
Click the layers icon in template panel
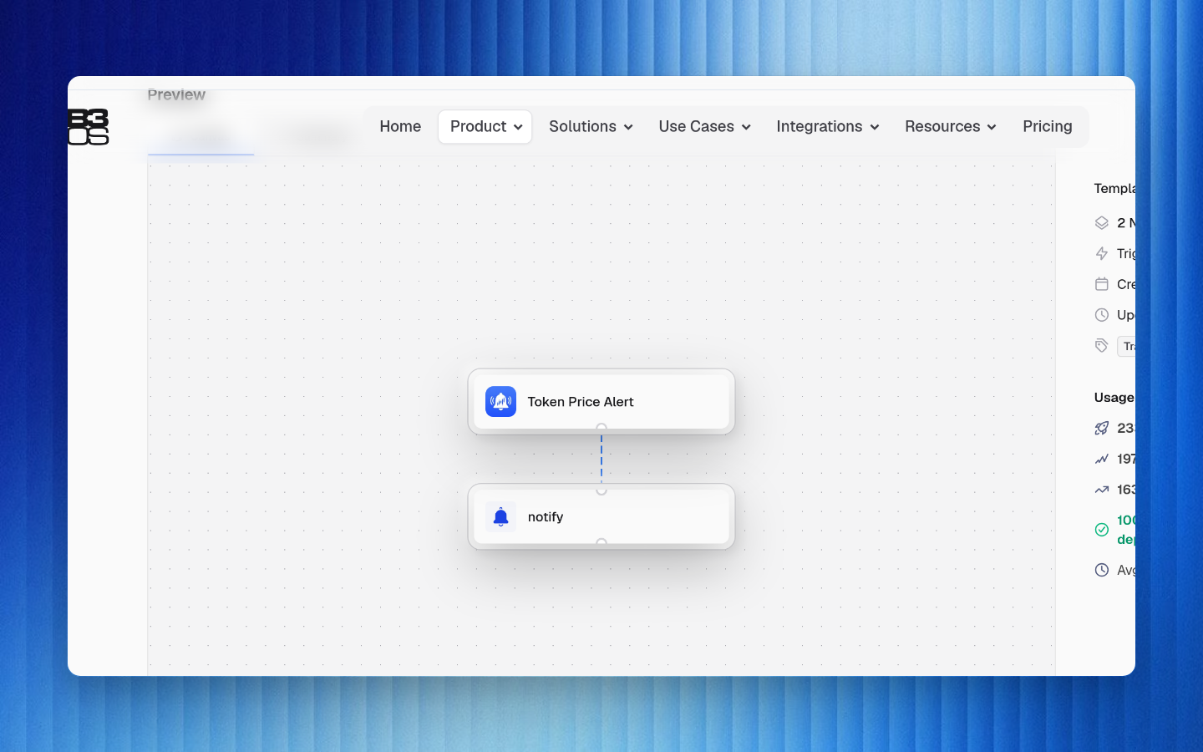pyautogui.click(x=1102, y=223)
